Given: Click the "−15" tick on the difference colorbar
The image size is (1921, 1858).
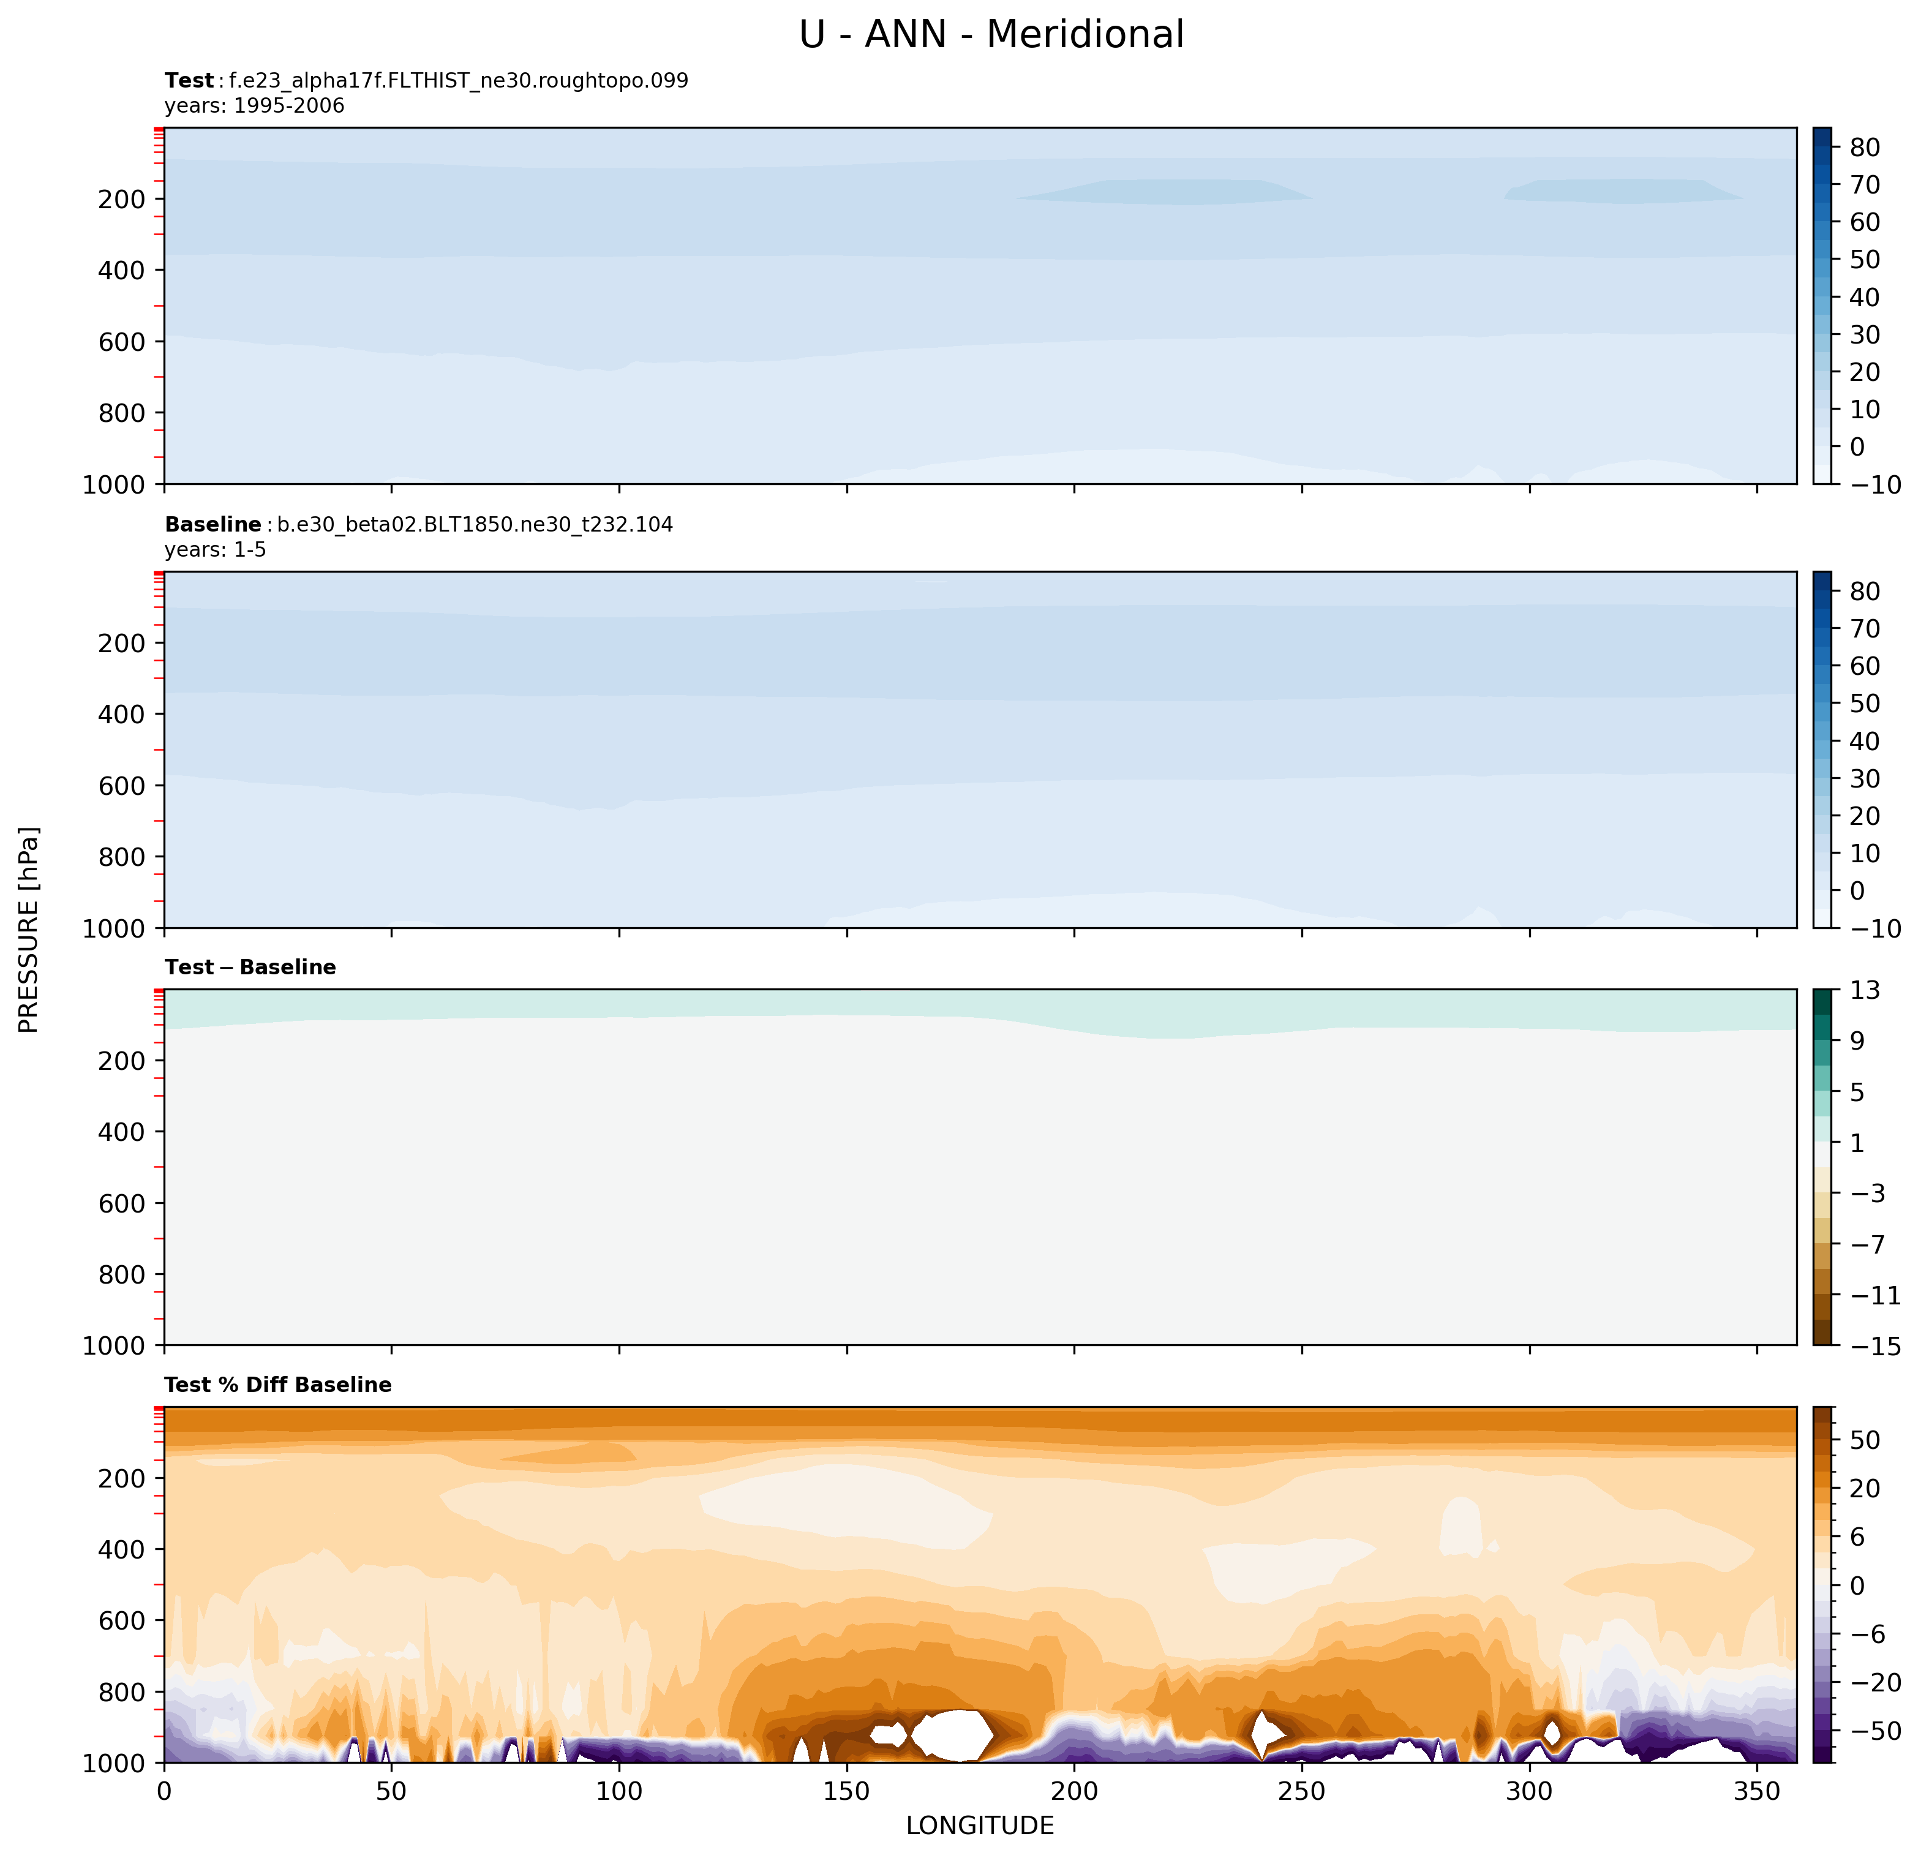Looking at the screenshot, I should (1875, 1347).
